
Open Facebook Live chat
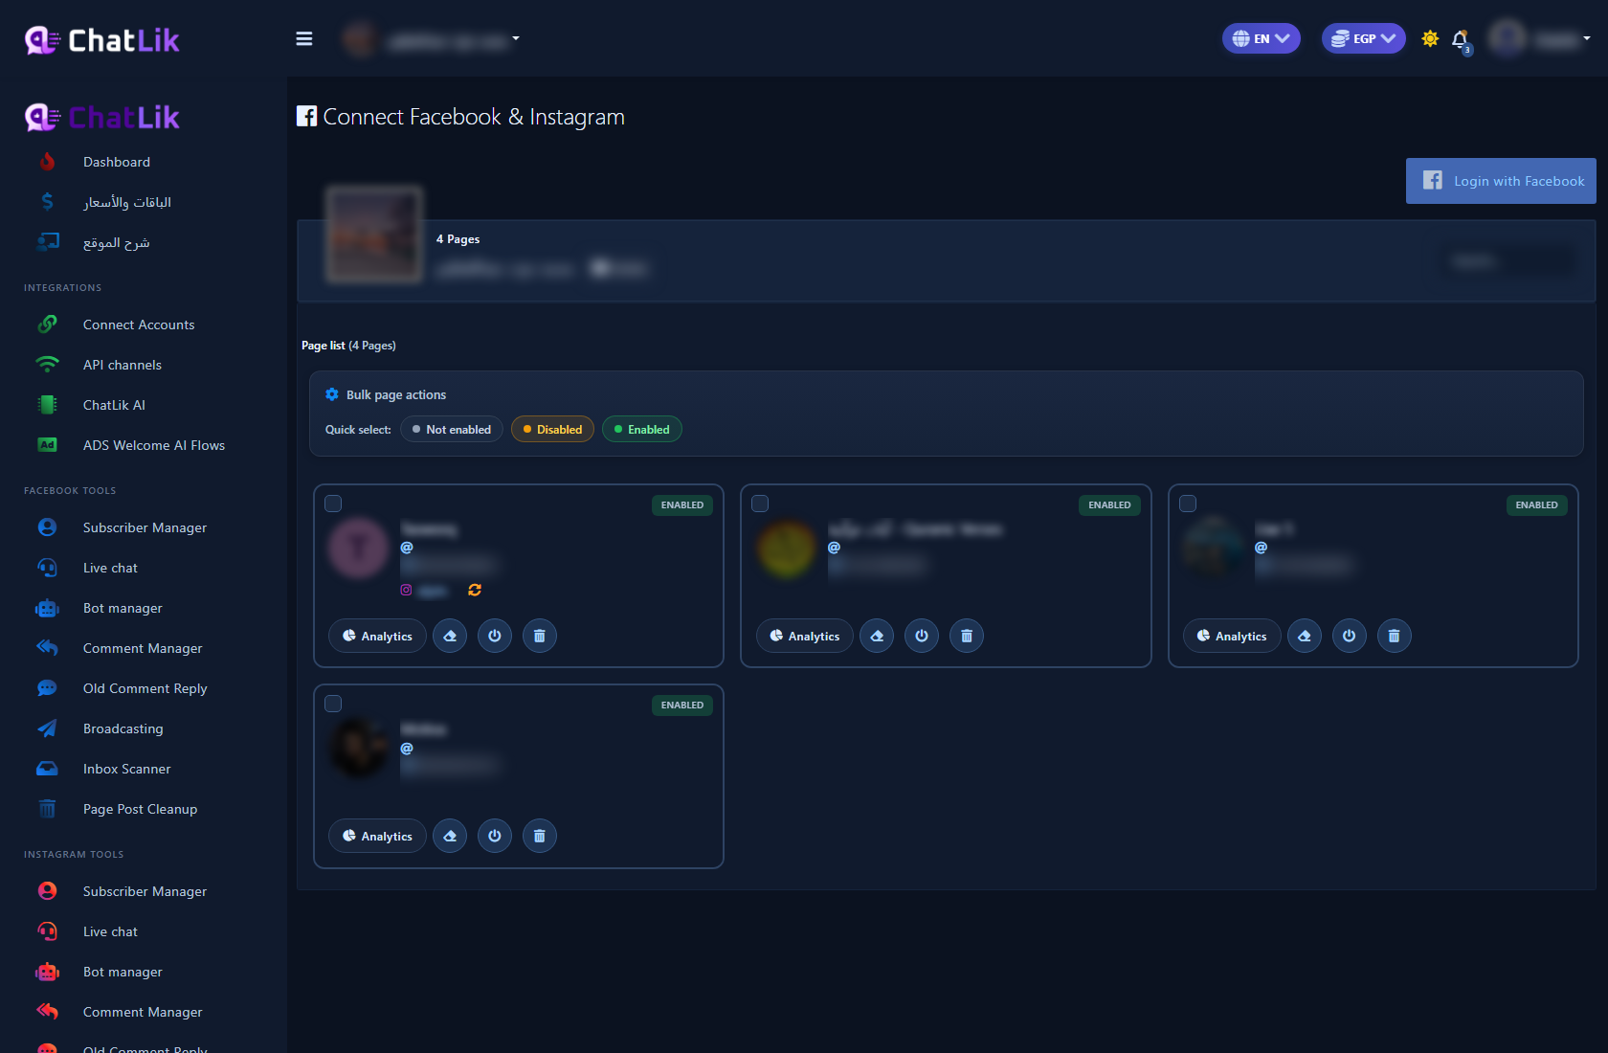(110, 568)
